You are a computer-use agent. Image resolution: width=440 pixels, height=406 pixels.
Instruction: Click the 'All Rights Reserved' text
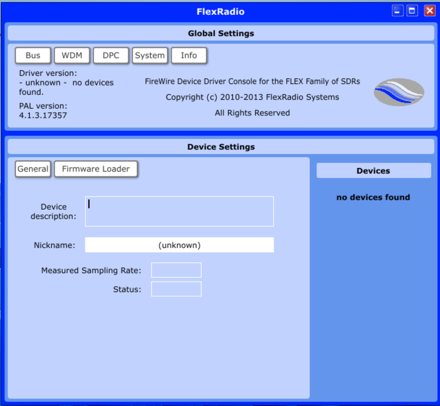[252, 113]
